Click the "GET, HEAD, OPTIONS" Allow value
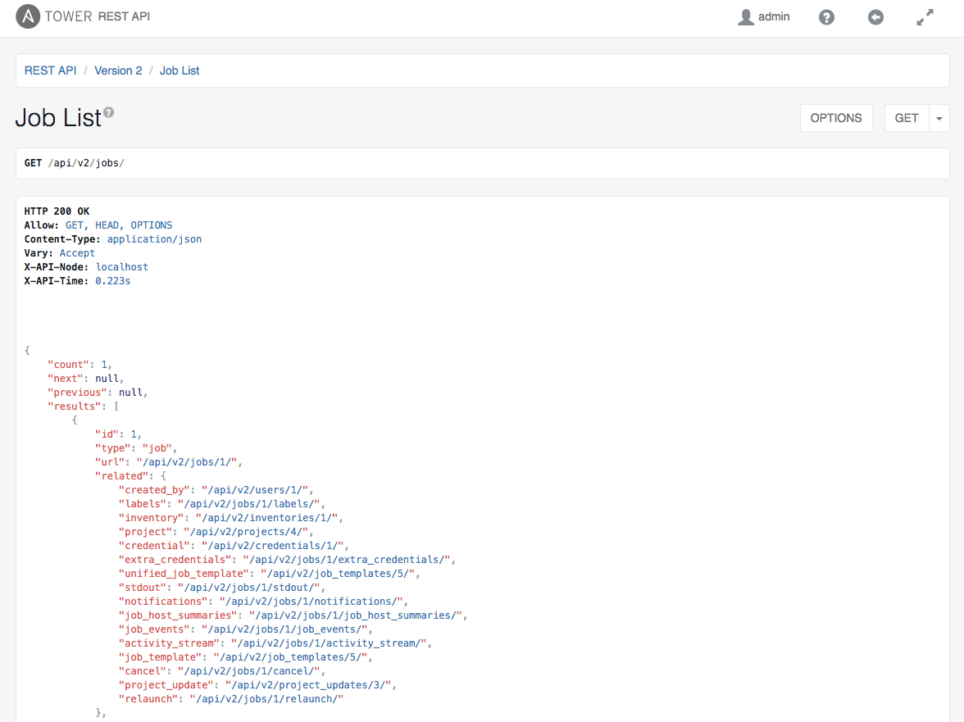Image resolution: width=964 pixels, height=722 pixels. (x=119, y=225)
